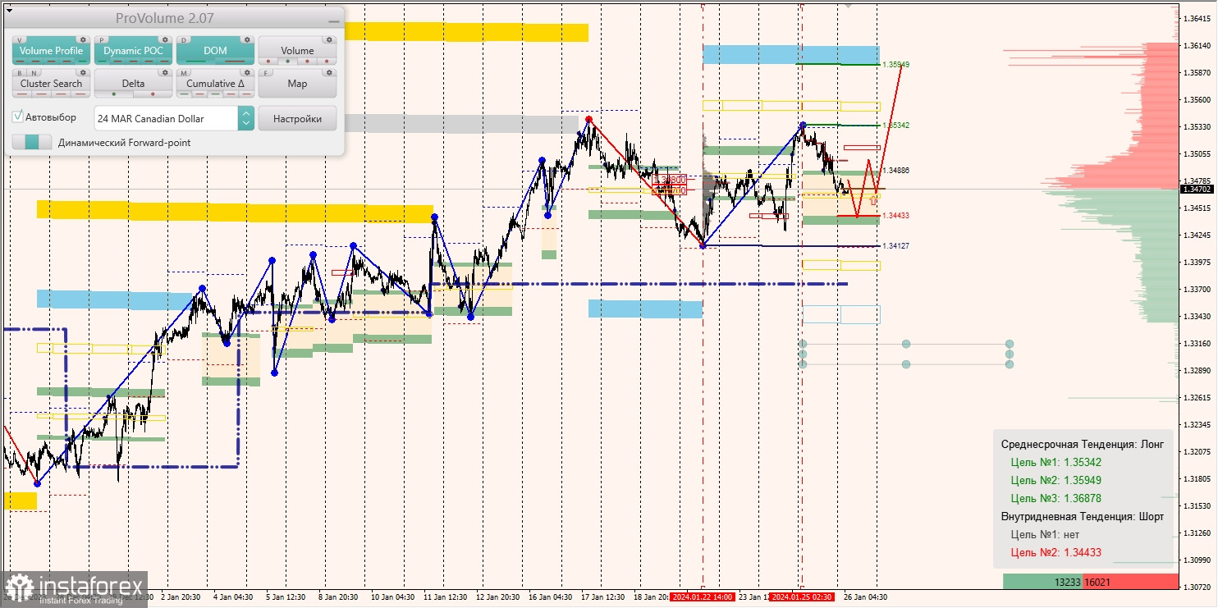The width and height of the screenshot is (1218, 608).
Task: Click the 1.34886 level label
Action: click(895, 171)
